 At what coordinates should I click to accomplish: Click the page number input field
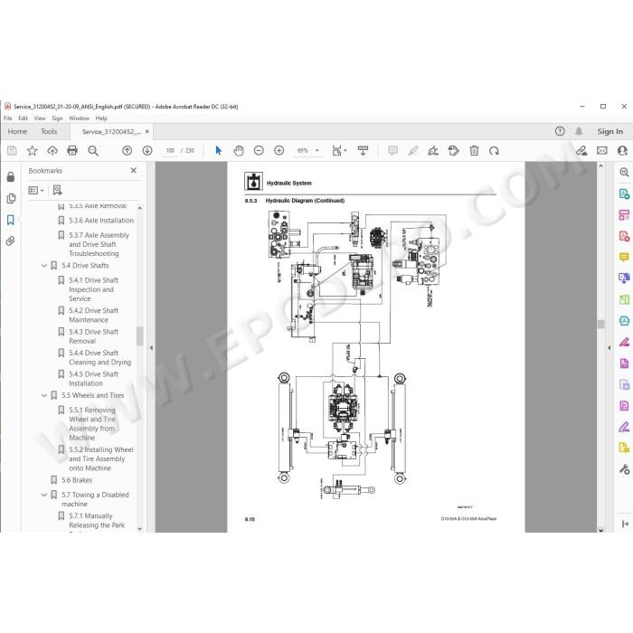(170, 151)
